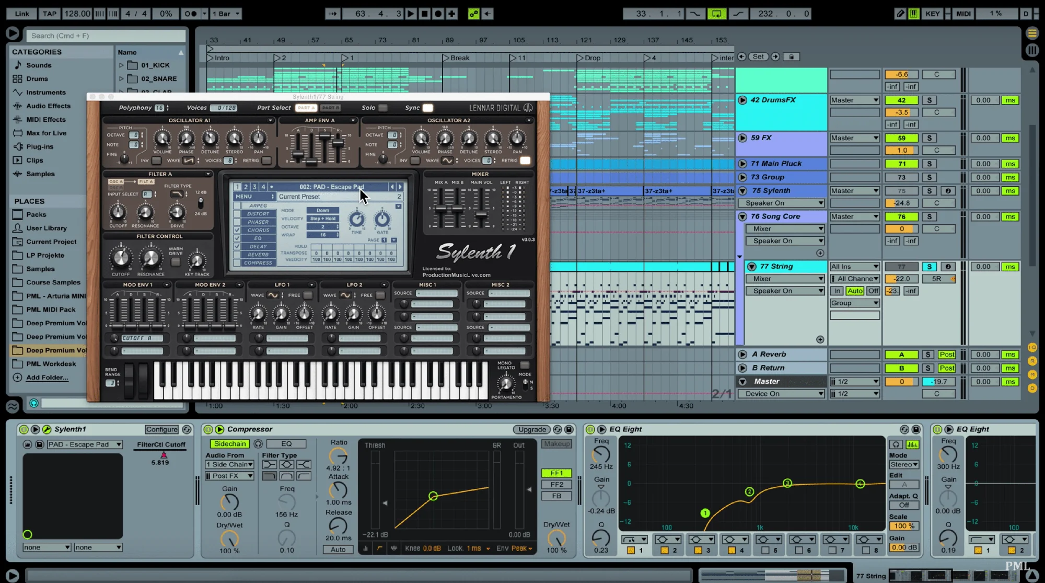This screenshot has height=583, width=1045.
Task: Click the browser search field
Action: (106, 36)
